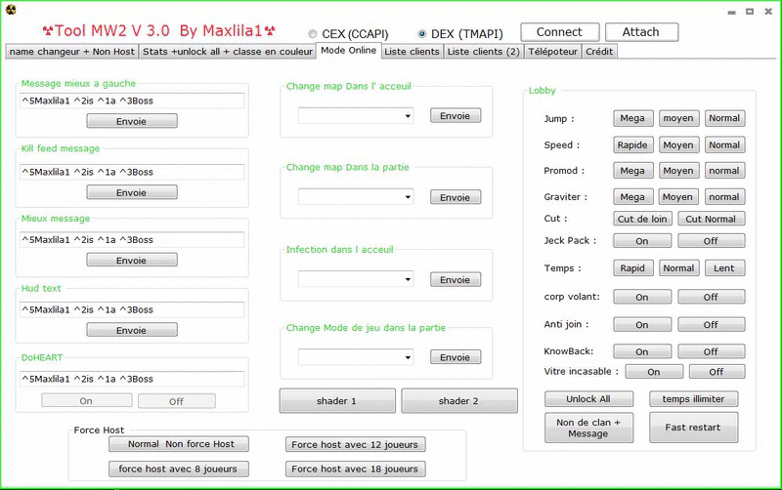782x490 pixels.
Task: Set Jump to Normal
Action: pyautogui.click(x=724, y=118)
